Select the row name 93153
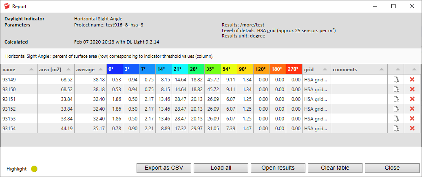Screen dimensions: 422x177 [x=9, y=118]
